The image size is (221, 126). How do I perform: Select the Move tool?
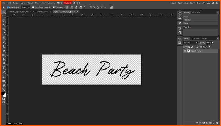4,12
